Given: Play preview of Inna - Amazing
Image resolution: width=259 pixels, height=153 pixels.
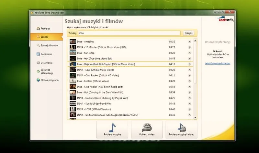Looking at the screenshot, I should click(189, 42).
